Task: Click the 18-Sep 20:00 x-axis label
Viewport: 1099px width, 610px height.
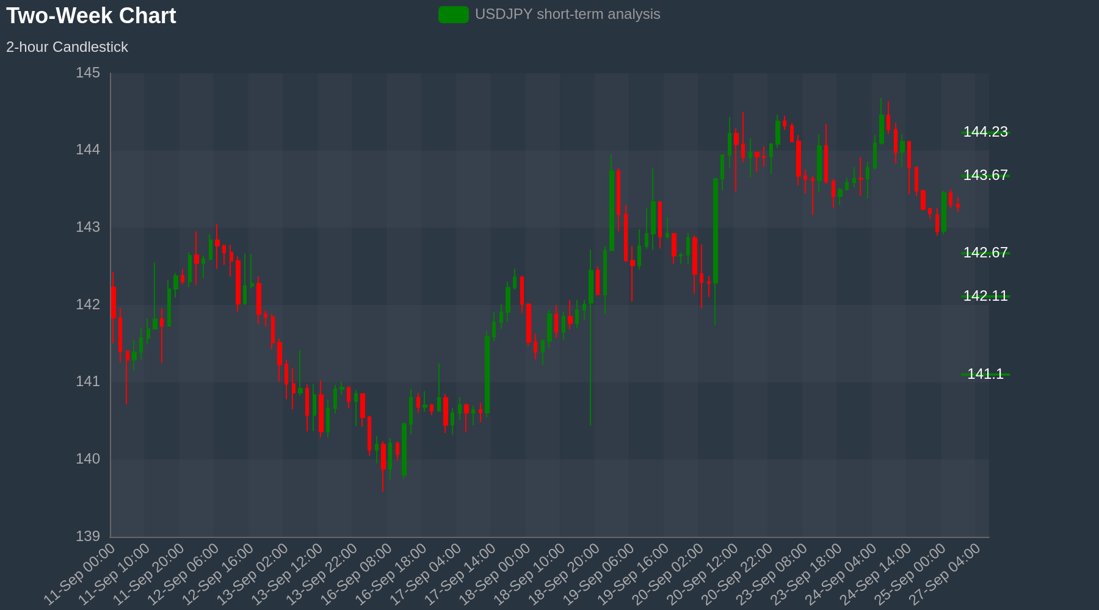Action: [565, 574]
